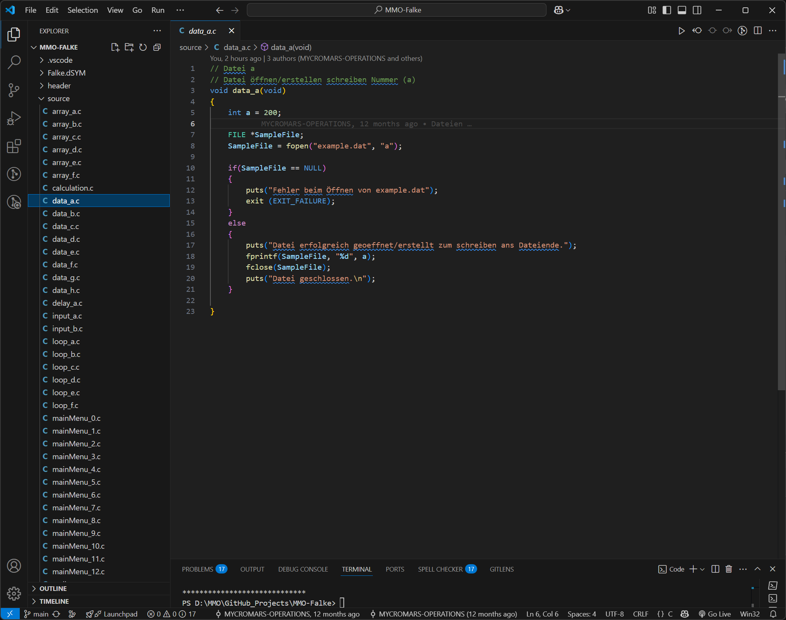Run the C file with play button
The width and height of the screenshot is (786, 620).
[681, 31]
